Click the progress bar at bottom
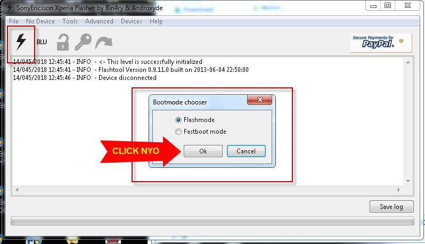 tap(212, 221)
